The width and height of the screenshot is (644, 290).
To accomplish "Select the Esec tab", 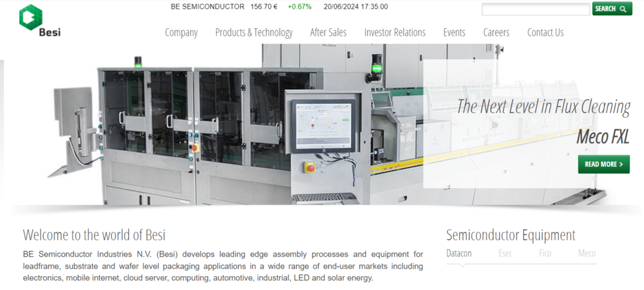I will pyautogui.click(x=505, y=253).
